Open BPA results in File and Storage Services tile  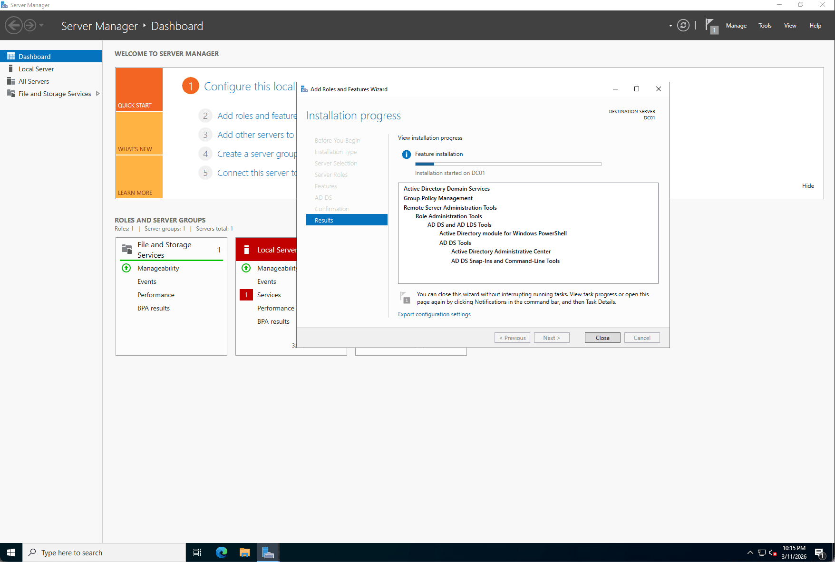click(154, 308)
